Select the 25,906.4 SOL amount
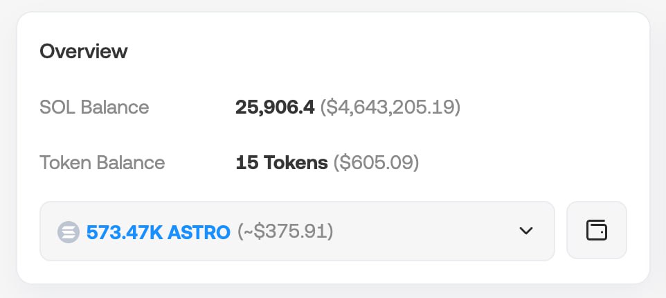 click(275, 107)
